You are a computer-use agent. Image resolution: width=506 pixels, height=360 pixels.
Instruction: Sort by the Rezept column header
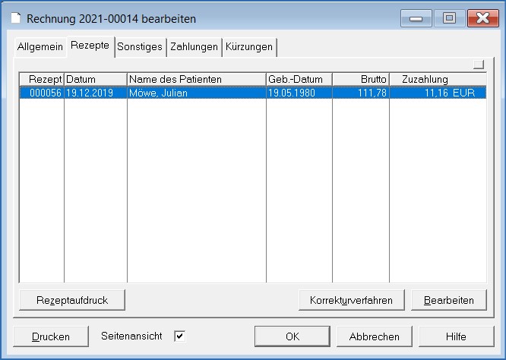(42, 79)
